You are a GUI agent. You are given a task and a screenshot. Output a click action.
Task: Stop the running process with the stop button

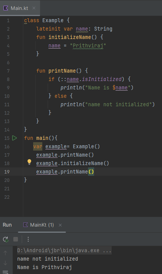[x=16, y=239]
